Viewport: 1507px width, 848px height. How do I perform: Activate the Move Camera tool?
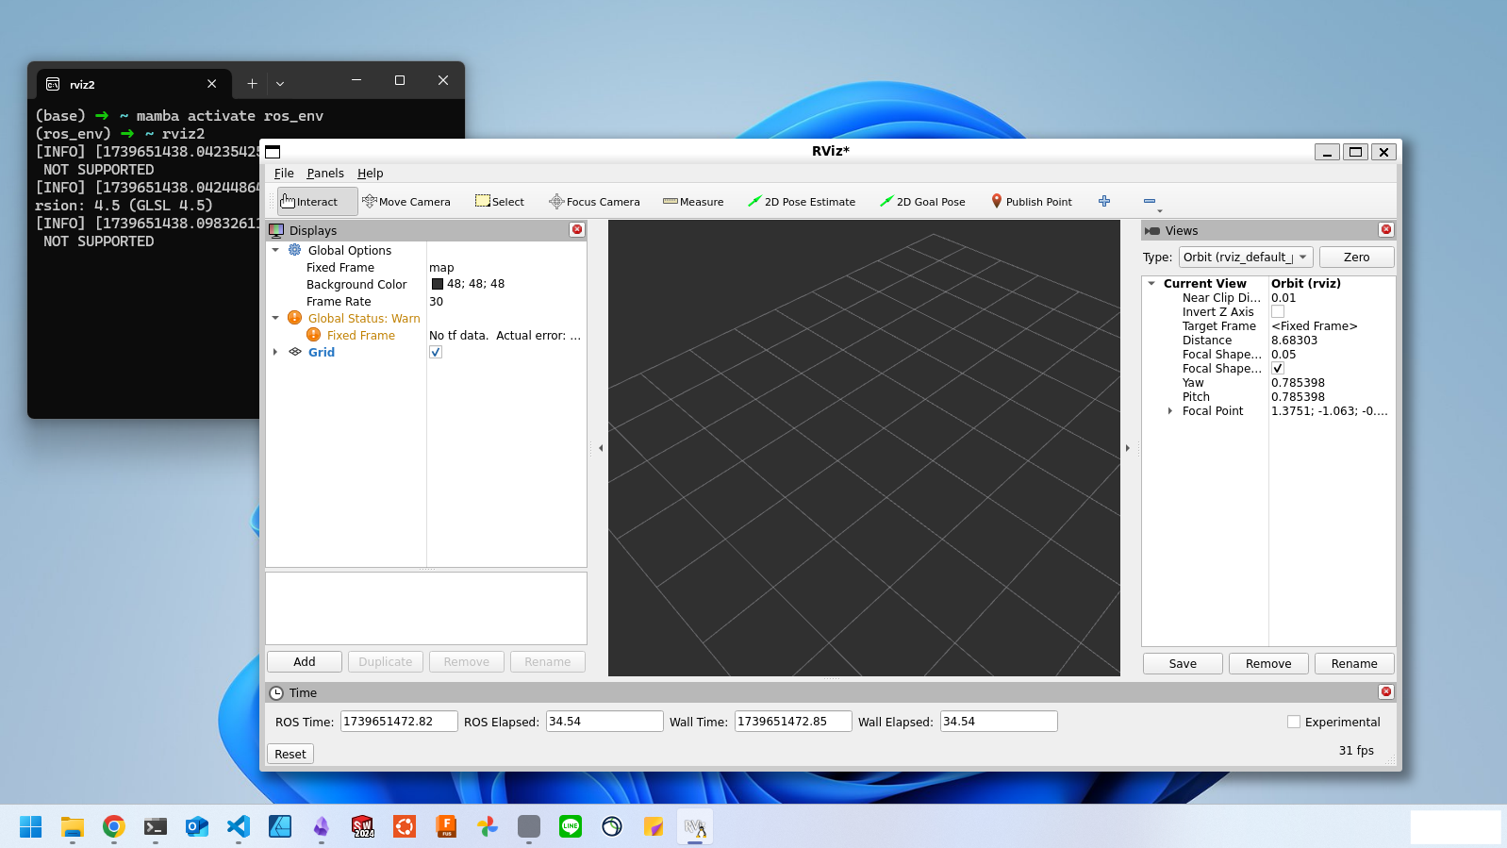point(406,202)
